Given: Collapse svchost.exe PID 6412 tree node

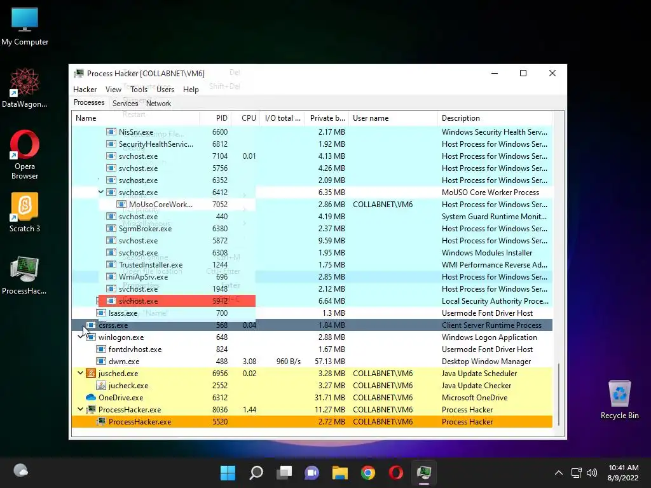Looking at the screenshot, I should 101,192.
